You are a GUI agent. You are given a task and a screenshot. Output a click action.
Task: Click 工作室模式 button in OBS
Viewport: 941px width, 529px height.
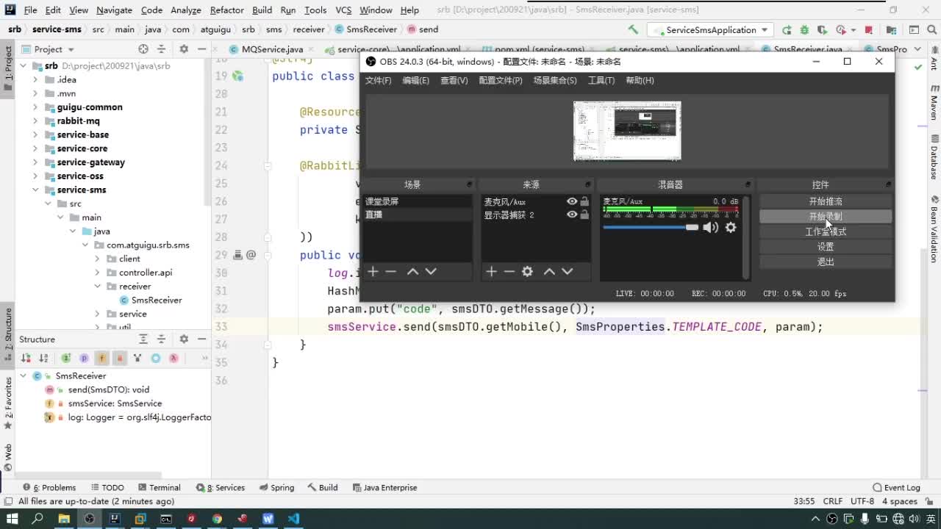(x=826, y=231)
